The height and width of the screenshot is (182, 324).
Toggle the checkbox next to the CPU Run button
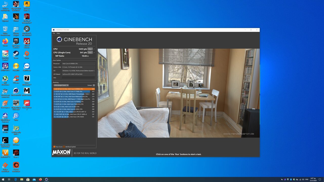[94, 49]
